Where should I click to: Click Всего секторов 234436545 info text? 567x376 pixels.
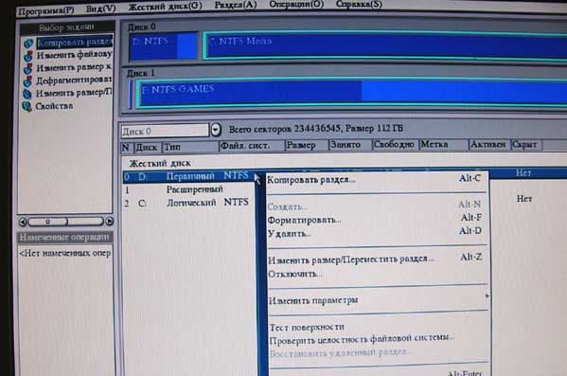316,129
